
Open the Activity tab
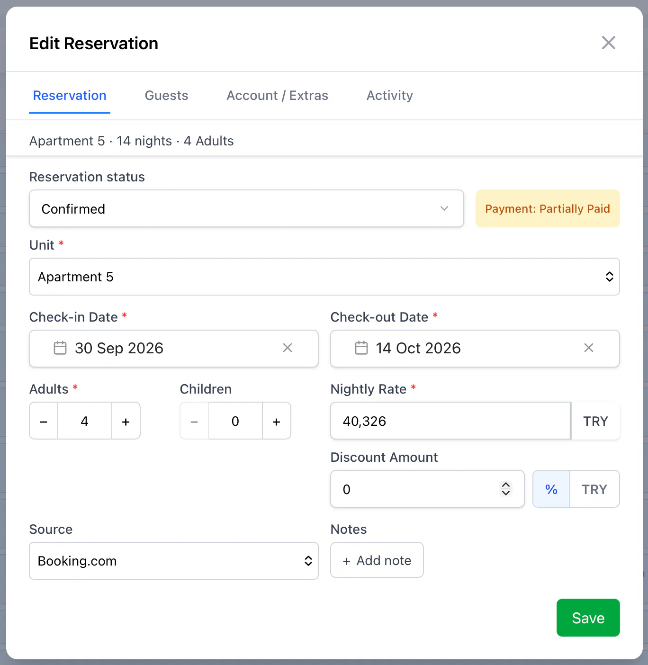(x=390, y=96)
